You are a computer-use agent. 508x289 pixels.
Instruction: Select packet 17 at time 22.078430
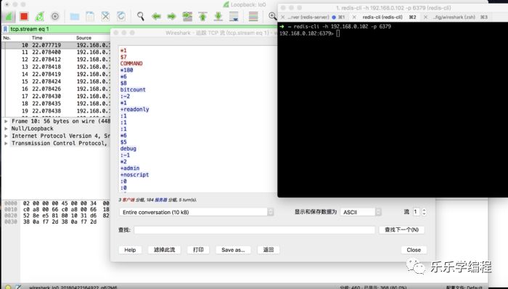click(x=56, y=97)
